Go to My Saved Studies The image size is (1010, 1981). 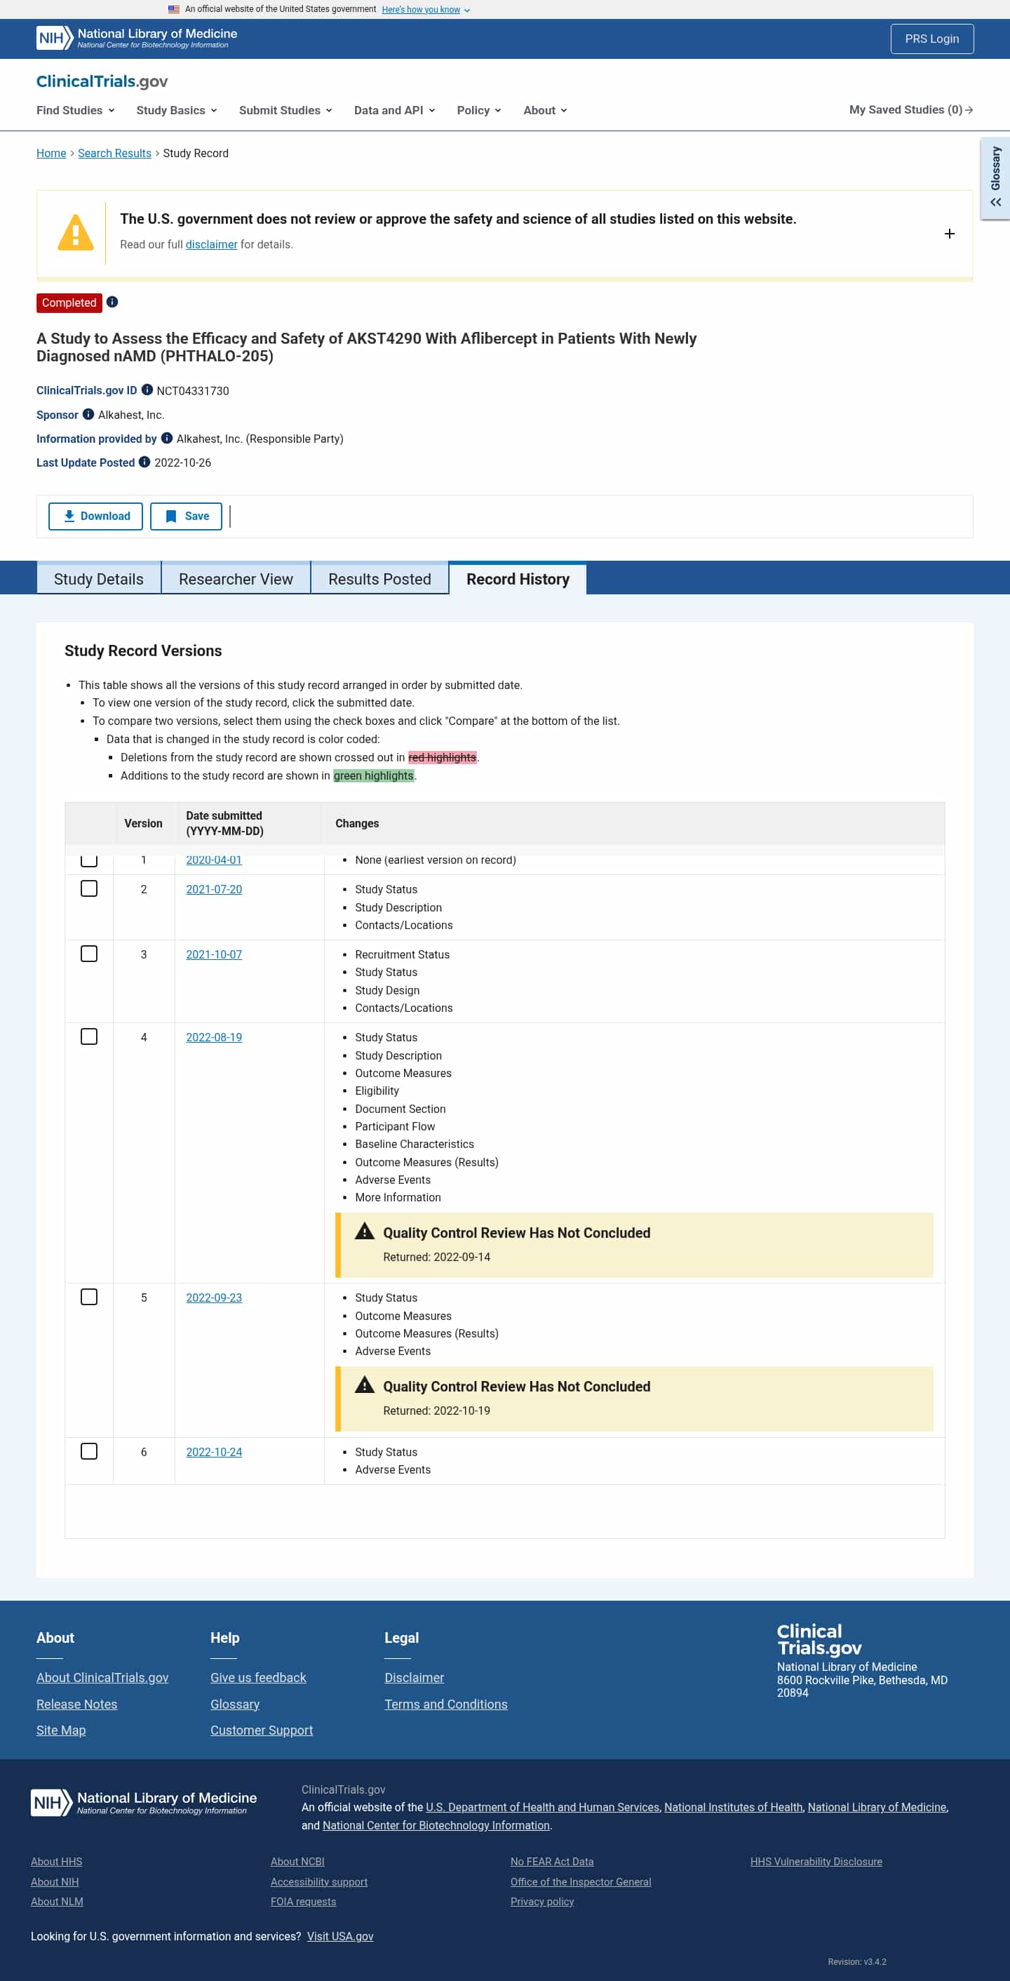pos(911,110)
